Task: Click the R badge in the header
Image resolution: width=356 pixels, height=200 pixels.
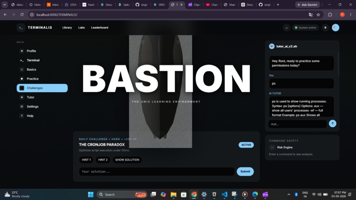Action: [x=326, y=28]
